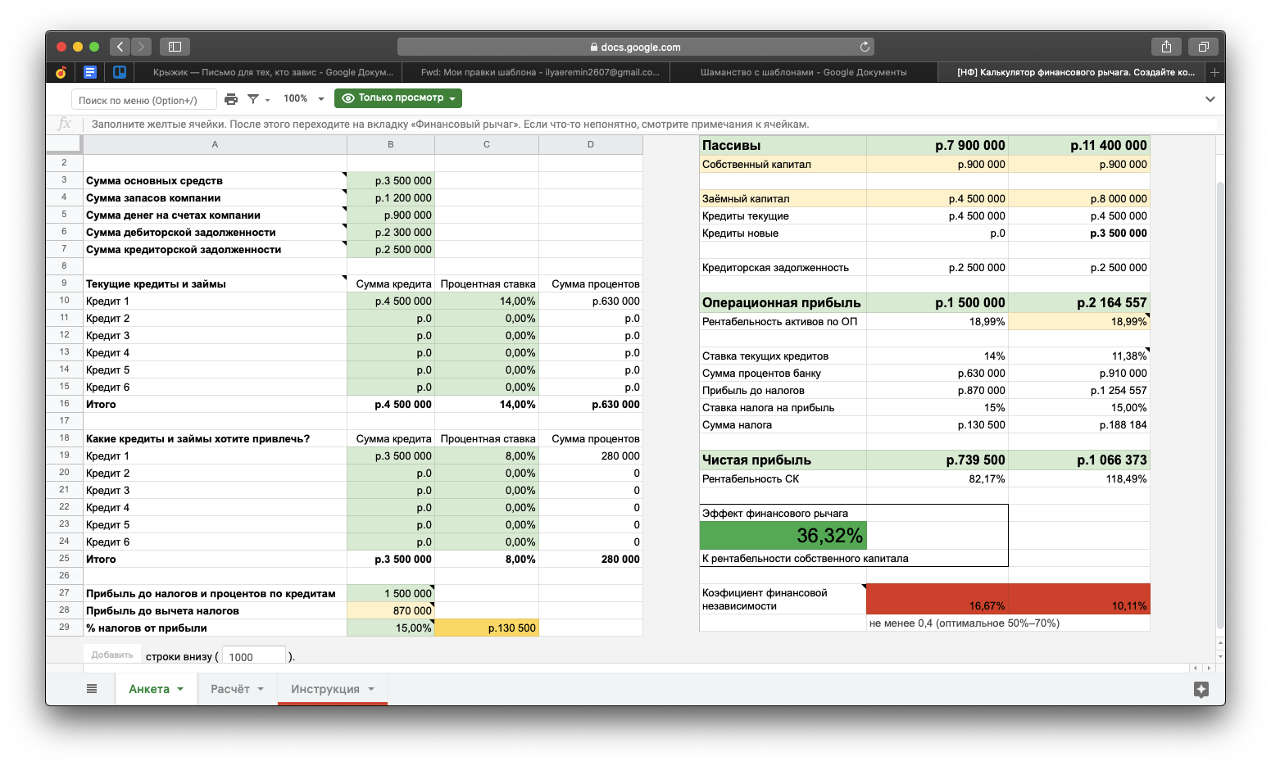Image resolution: width=1271 pixels, height=766 pixels.
Task: Click 'Рентабельность СК' value 118,49%
Action: [x=1079, y=478]
